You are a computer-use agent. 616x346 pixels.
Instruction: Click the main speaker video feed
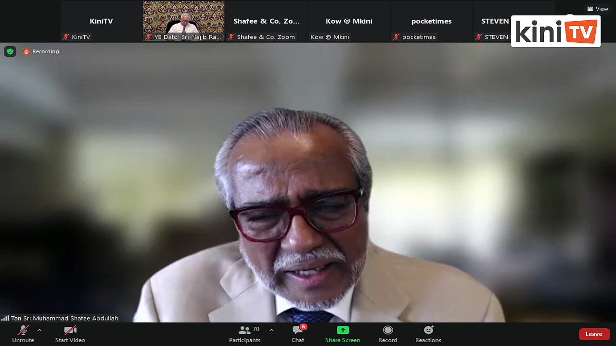pos(308,183)
